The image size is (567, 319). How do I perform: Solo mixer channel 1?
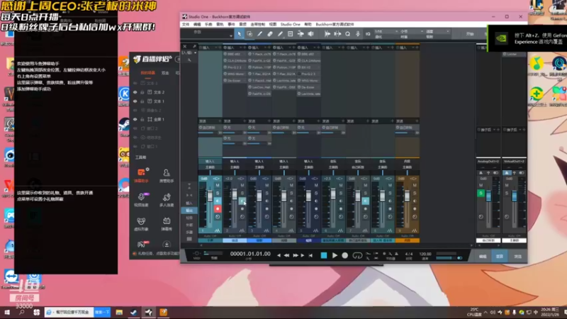[218, 193]
